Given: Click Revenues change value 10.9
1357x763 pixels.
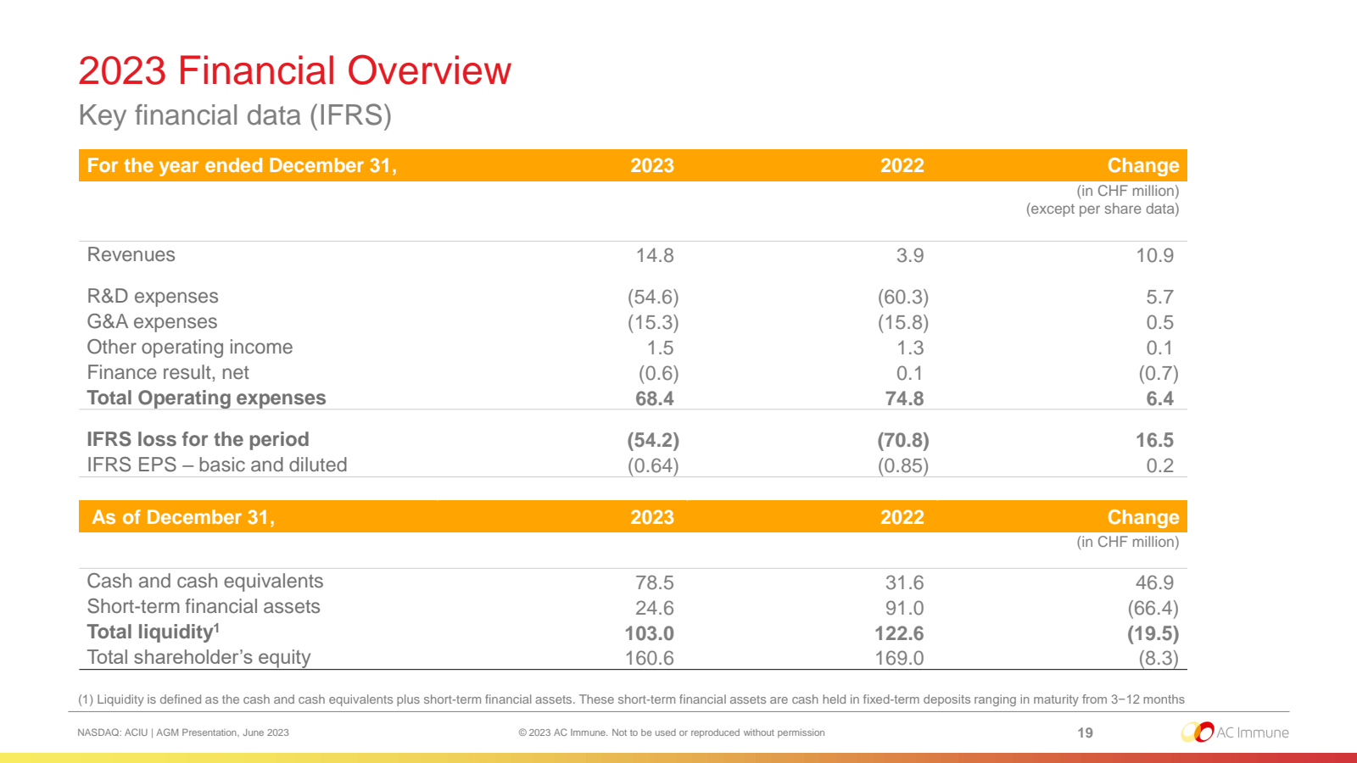Looking at the screenshot, I should pos(1154,256).
